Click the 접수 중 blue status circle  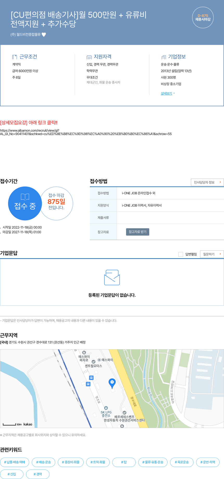pyautogui.click(x=25, y=203)
